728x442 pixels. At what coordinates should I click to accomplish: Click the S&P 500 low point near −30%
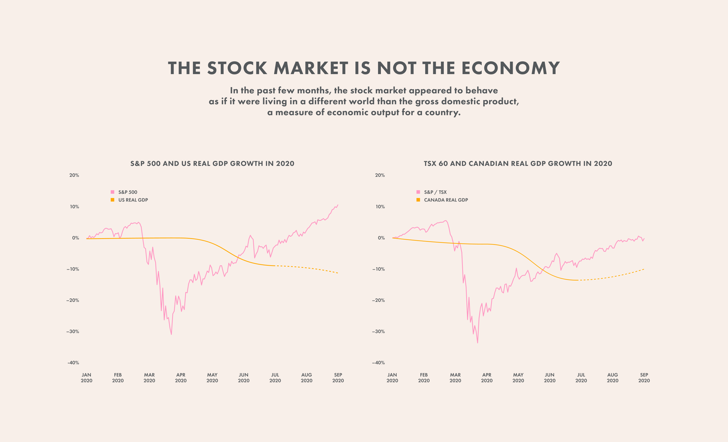coord(171,334)
